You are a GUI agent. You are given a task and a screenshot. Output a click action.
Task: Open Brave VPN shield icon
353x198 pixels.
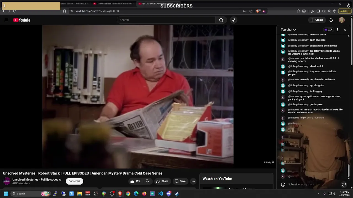pyautogui.click(x=335, y=11)
